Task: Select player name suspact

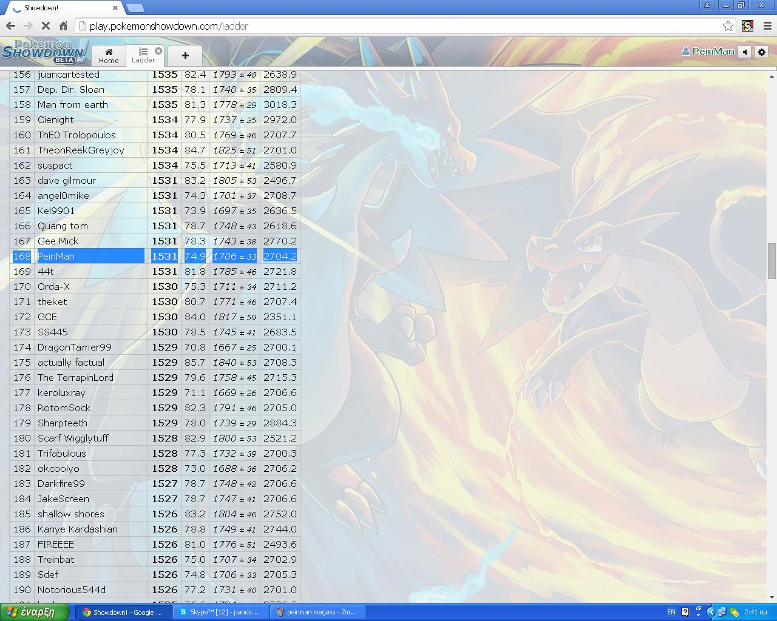Action: click(55, 165)
